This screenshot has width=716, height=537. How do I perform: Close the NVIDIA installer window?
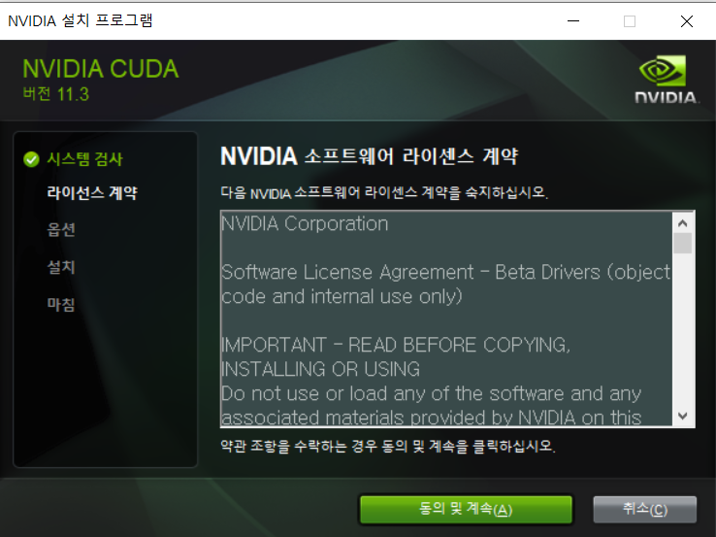(x=686, y=21)
